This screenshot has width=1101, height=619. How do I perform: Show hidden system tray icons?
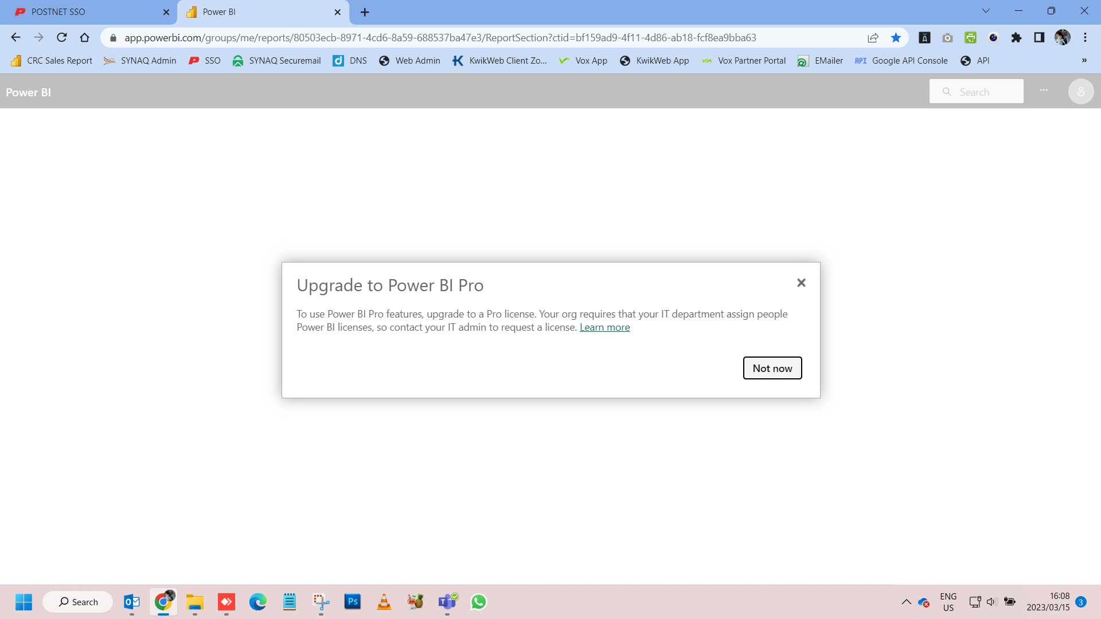[907, 602]
